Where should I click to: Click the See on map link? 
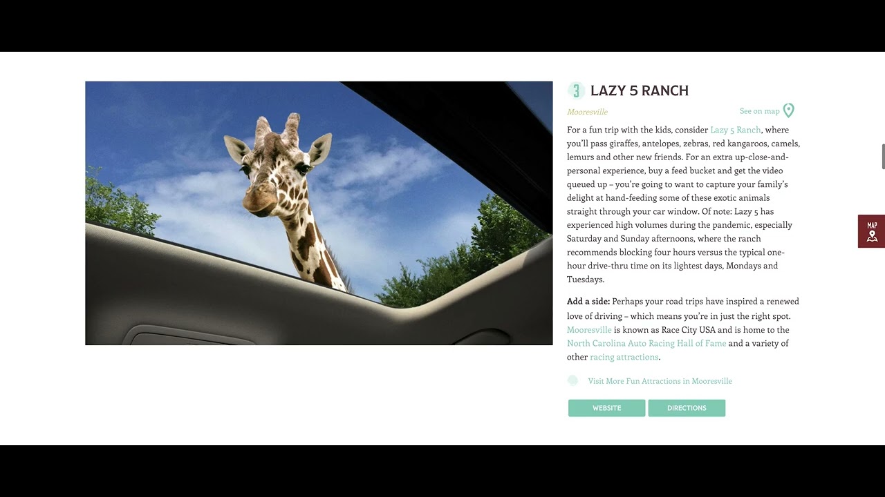pyautogui.click(x=759, y=111)
